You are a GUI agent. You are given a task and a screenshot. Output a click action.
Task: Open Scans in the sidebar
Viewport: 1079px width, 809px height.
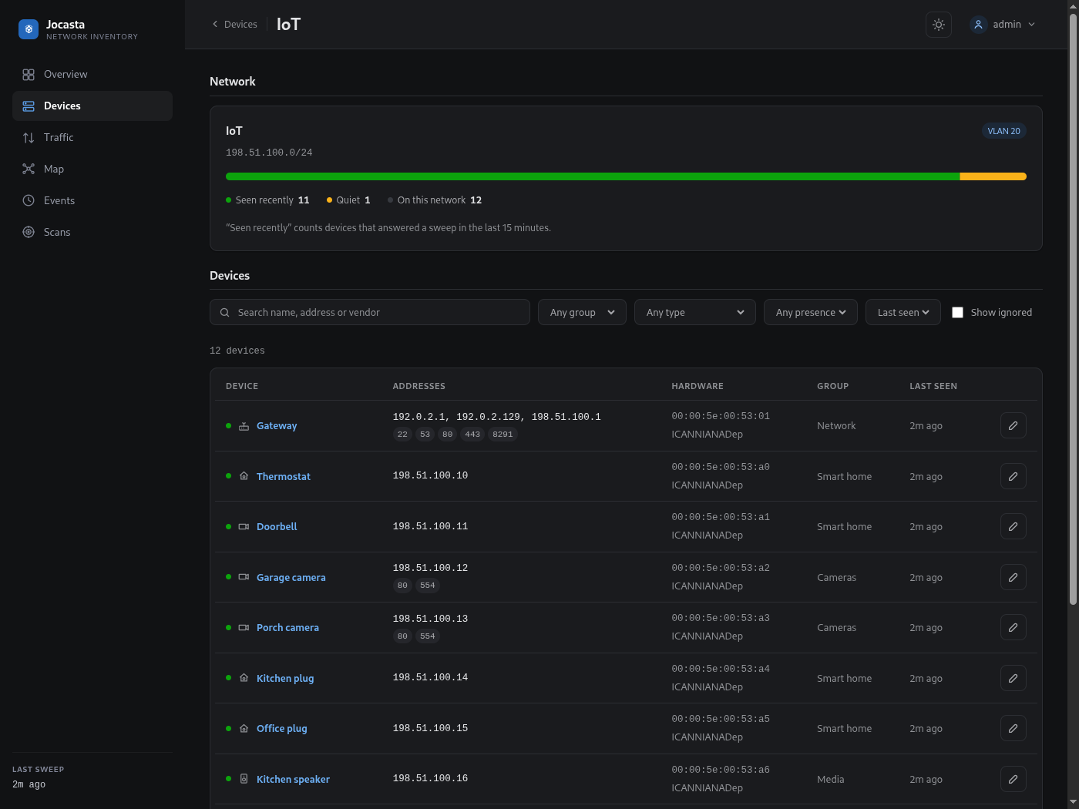click(92, 232)
